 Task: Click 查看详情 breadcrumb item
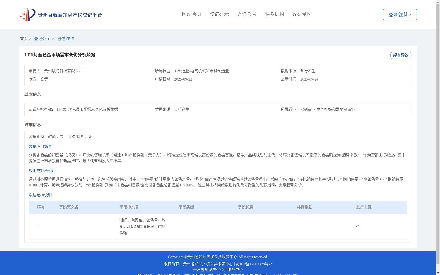[66, 38]
